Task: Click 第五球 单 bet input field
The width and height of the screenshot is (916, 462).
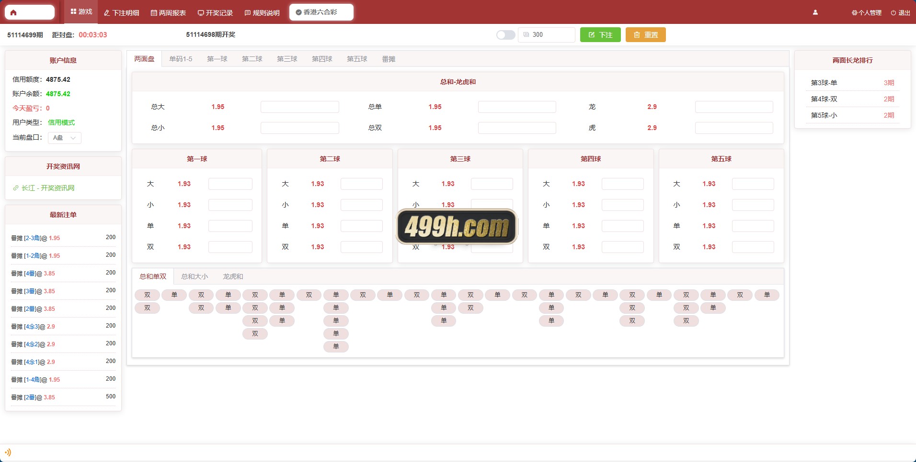Action: pos(753,226)
